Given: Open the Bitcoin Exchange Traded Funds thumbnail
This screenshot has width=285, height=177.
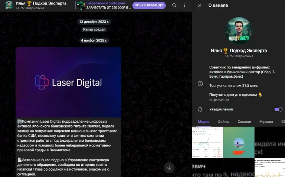Looking at the screenshot, I should click(x=270, y=168).
